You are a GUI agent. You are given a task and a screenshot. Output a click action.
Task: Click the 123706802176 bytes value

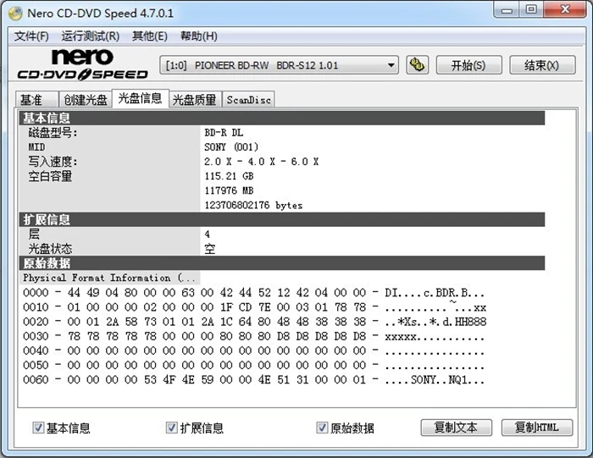point(253,205)
